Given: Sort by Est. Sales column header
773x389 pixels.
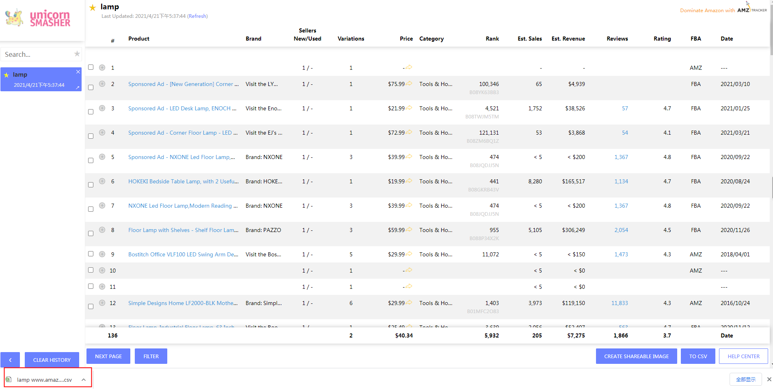Looking at the screenshot, I should pyautogui.click(x=530, y=39).
